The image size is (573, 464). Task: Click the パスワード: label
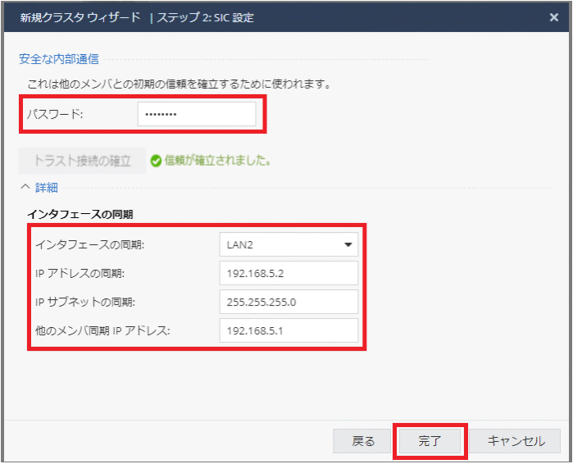tap(55, 115)
